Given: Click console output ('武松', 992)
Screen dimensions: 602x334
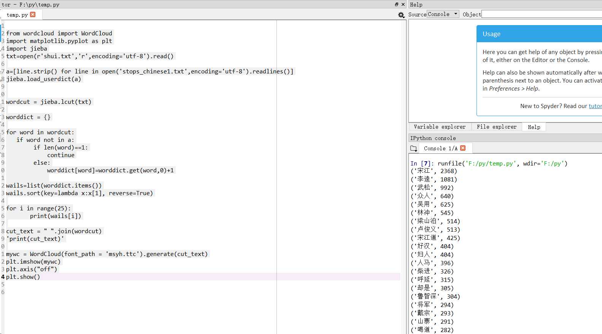Looking at the screenshot, I should (432, 188).
